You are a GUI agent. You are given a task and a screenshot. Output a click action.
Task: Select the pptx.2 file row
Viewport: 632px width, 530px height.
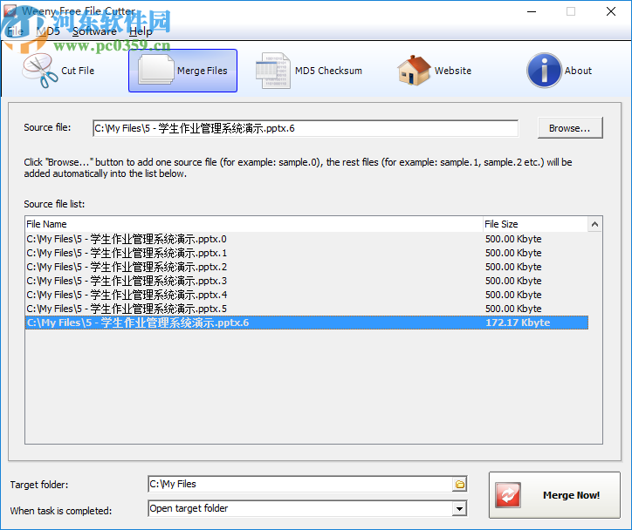click(x=306, y=267)
